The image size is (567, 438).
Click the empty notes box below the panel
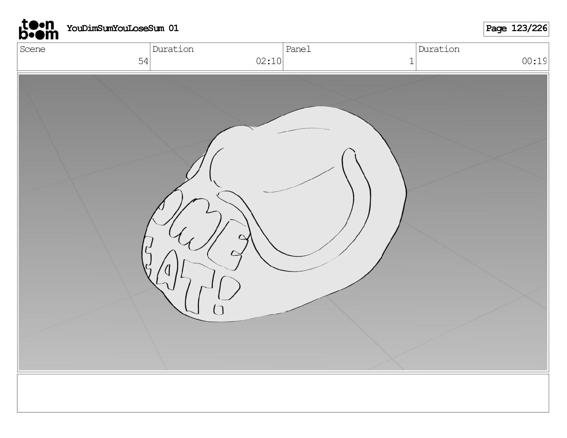(x=283, y=393)
